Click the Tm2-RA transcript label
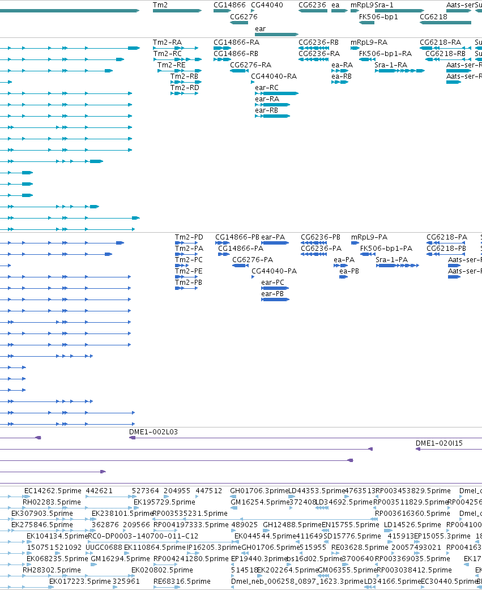This screenshot has height=590, width=482. (x=167, y=42)
